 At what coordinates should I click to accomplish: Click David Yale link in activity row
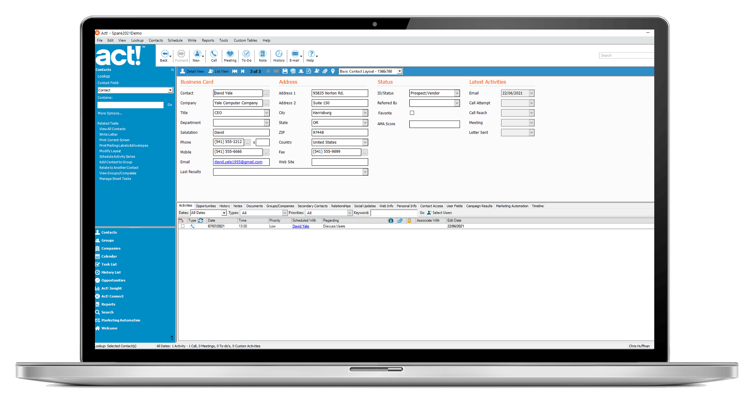(301, 226)
